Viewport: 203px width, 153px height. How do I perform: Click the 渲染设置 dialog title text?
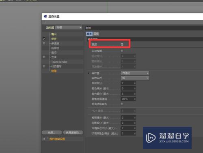tap(54, 17)
